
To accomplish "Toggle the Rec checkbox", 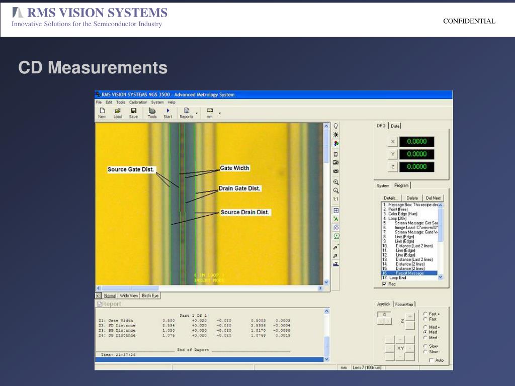I will coord(384,284).
